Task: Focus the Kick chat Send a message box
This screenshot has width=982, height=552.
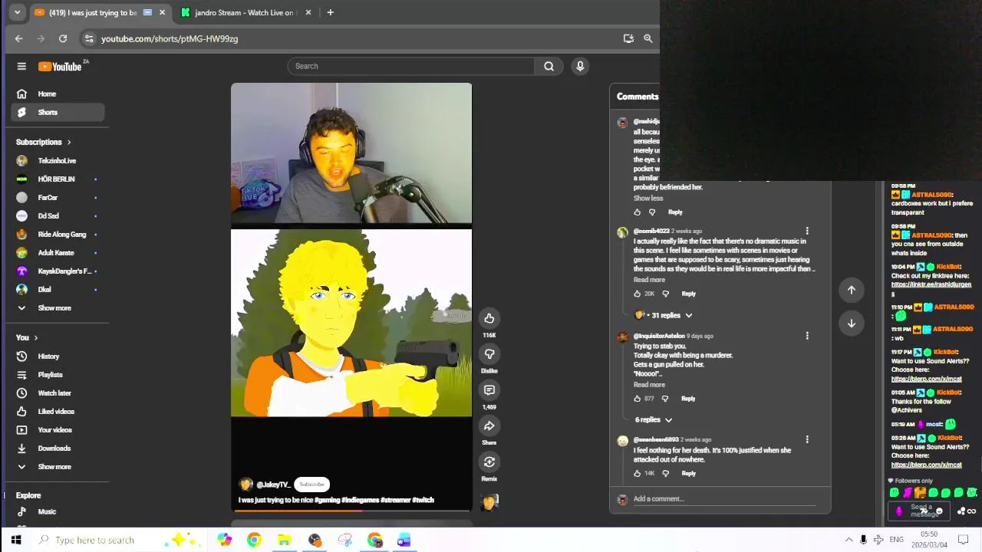Action: pos(920,511)
